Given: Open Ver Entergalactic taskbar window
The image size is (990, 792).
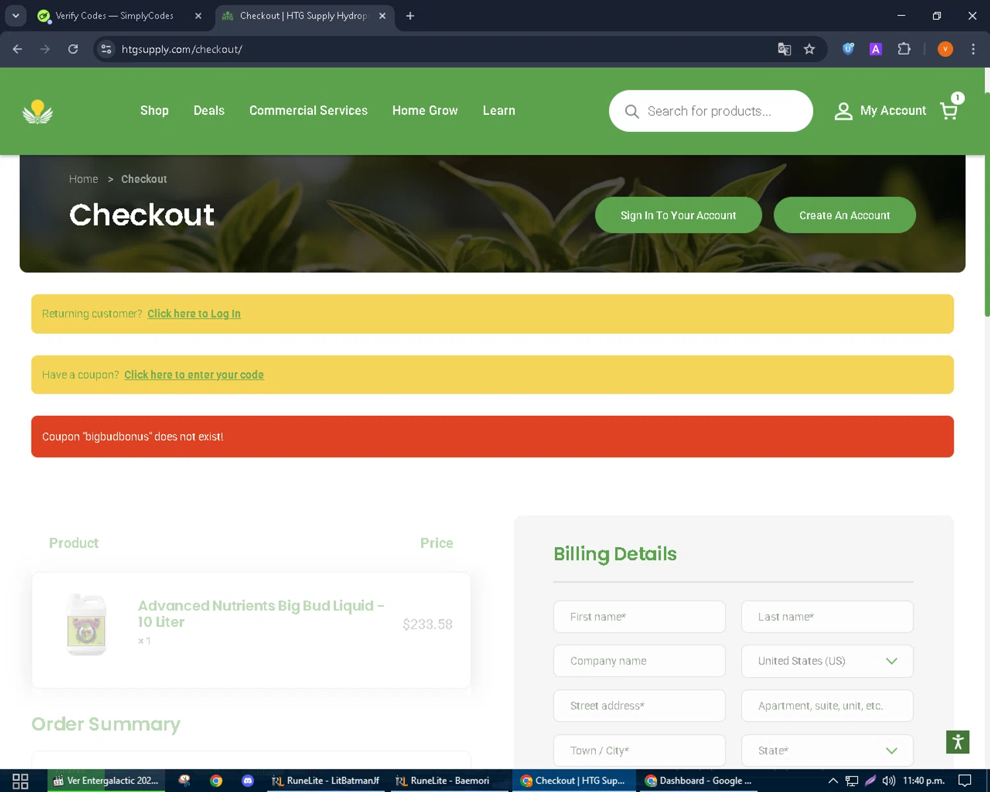Looking at the screenshot, I should pos(106,781).
